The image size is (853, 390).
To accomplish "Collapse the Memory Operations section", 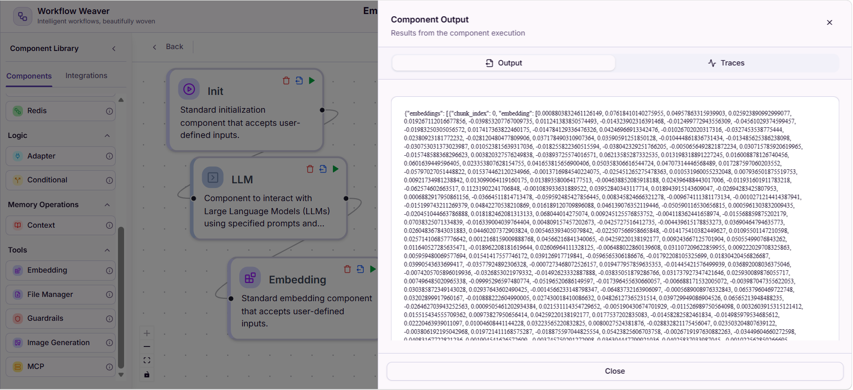I will coord(107,205).
